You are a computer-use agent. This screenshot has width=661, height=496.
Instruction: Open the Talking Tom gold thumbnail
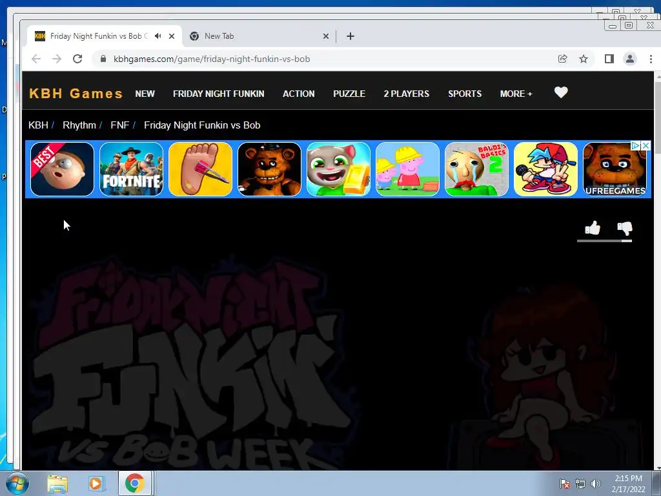point(338,169)
